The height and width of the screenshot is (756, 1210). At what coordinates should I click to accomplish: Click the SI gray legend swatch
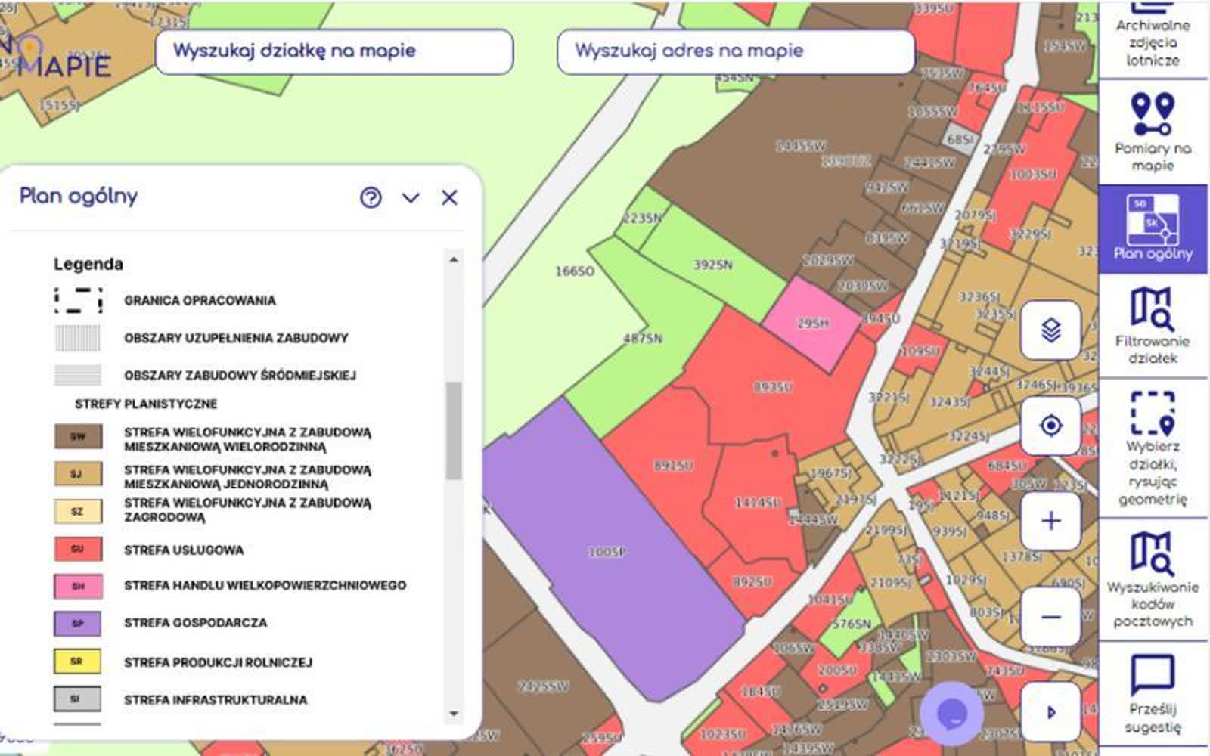(x=78, y=699)
